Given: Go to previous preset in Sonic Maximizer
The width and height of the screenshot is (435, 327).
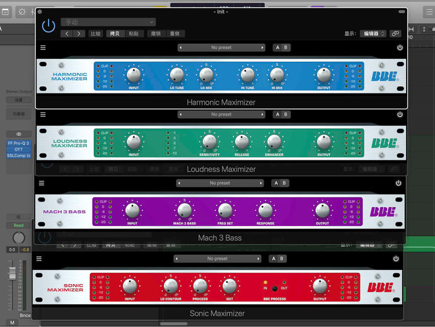Looking at the screenshot, I should [x=177, y=259].
